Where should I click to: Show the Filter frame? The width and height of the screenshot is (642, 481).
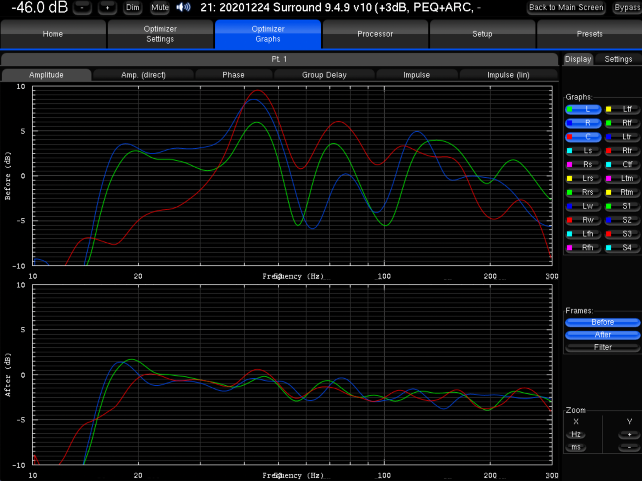tap(602, 347)
